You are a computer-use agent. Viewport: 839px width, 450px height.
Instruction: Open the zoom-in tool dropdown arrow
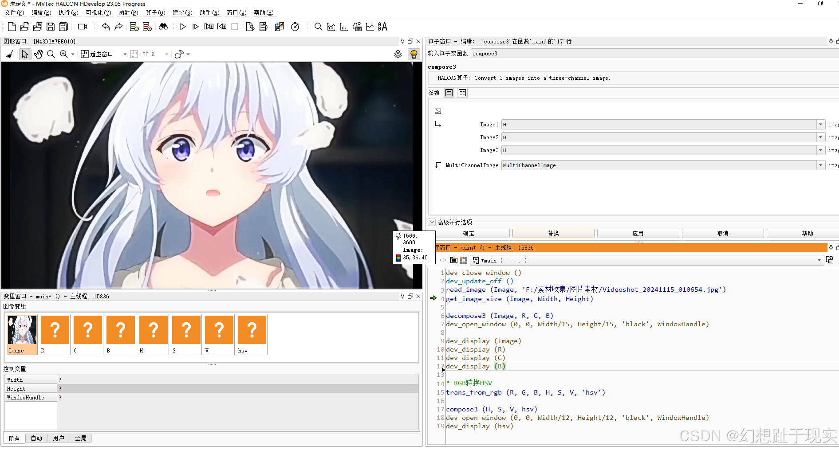click(73, 54)
